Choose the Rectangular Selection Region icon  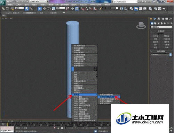pos(35,9)
